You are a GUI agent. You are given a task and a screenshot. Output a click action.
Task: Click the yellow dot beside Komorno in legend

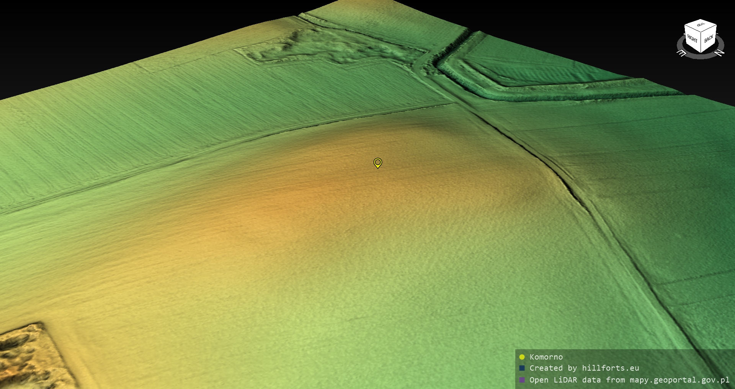pos(522,357)
